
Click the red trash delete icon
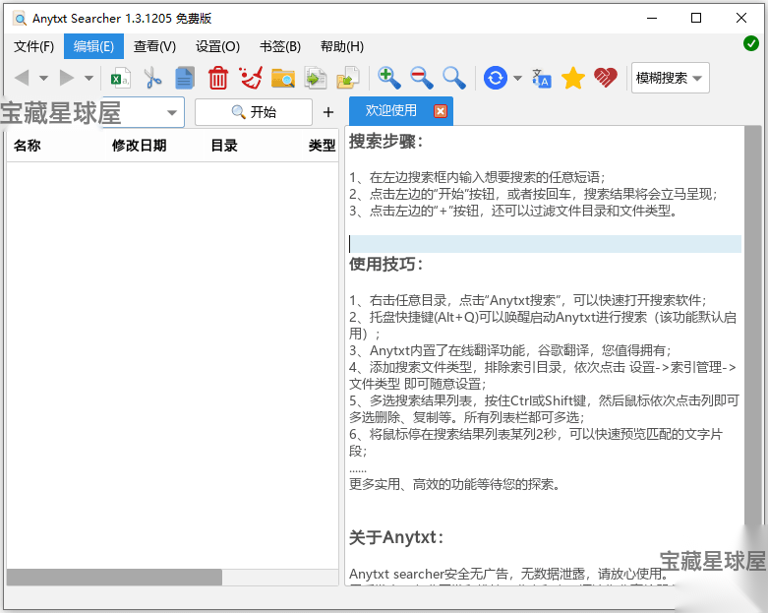coord(218,78)
